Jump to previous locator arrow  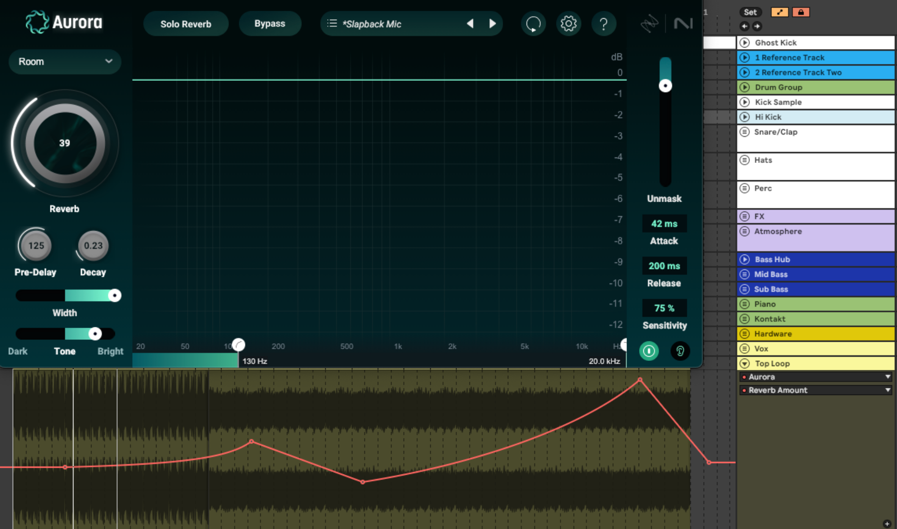pos(745,26)
